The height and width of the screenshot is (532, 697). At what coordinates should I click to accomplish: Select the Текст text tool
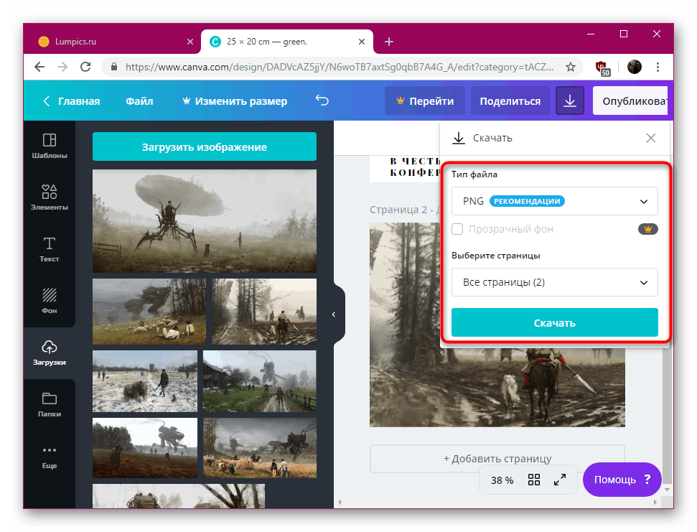pyautogui.click(x=50, y=249)
